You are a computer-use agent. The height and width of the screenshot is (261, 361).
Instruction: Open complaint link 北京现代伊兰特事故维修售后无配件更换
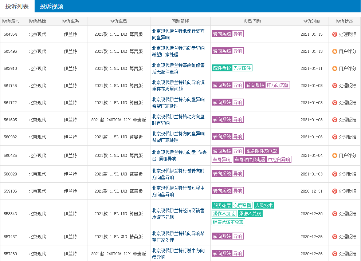coord(178,68)
